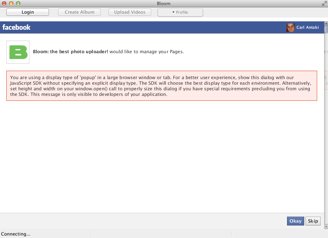The height and width of the screenshot is (238, 328).
Task: Click the Carl Antaki user name
Action: tap(307, 28)
